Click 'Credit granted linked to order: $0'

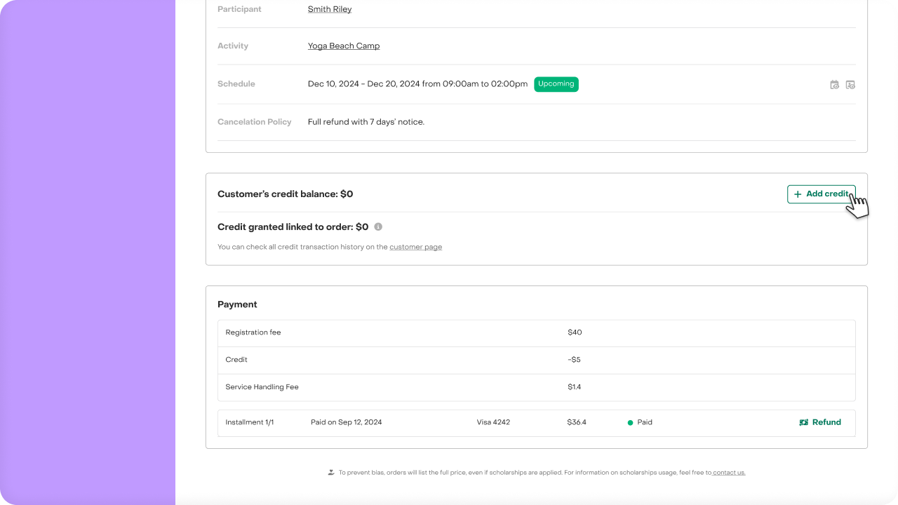293,227
